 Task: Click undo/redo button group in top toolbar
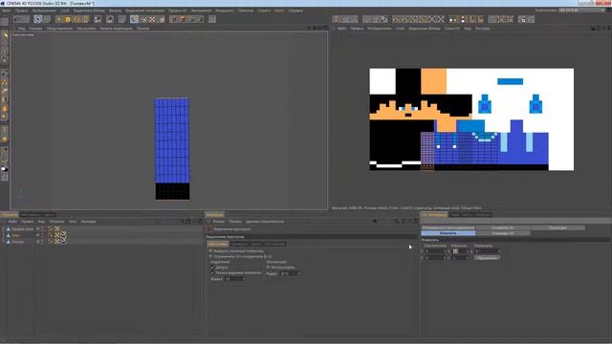21,19
